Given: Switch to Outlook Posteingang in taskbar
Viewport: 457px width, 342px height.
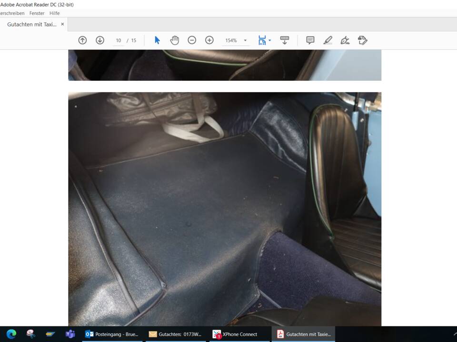Looking at the screenshot, I should click(x=112, y=334).
